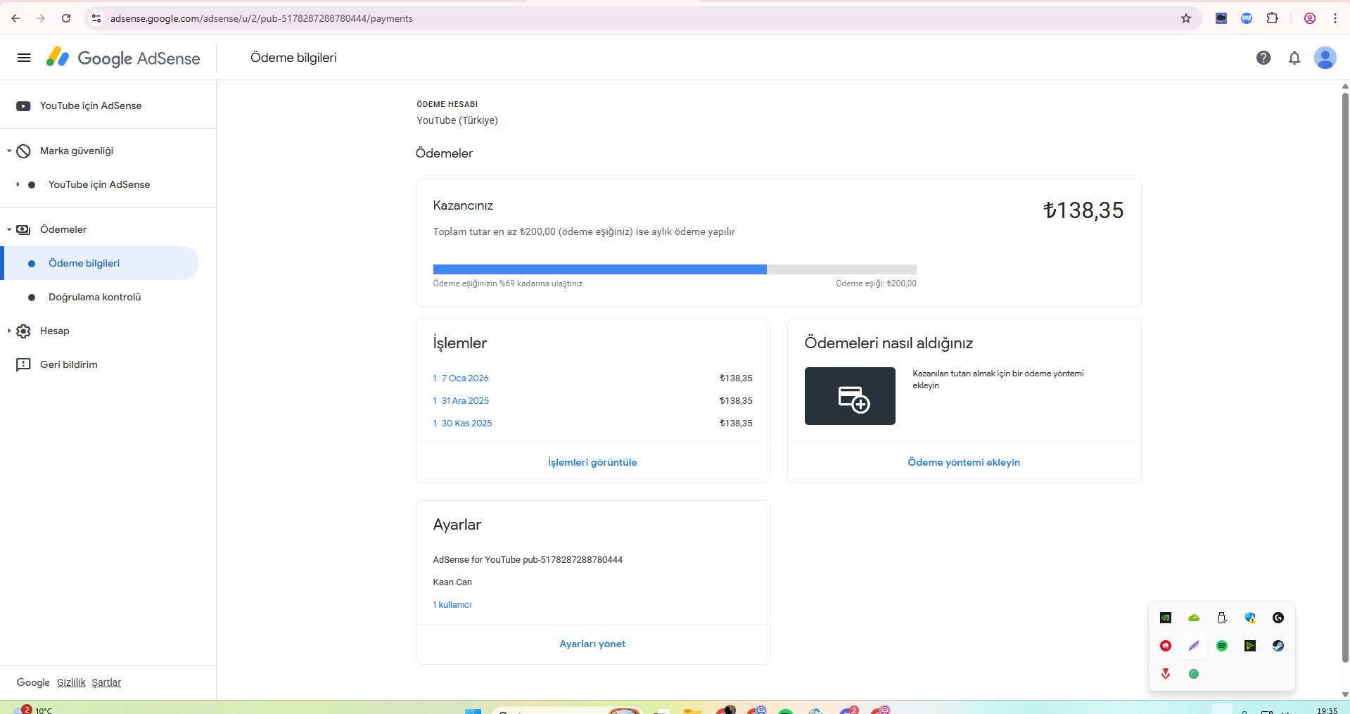The width and height of the screenshot is (1350, 714).
Task: Open the 30 Kas 2025 transaction
Action: [x=462, y=423]
